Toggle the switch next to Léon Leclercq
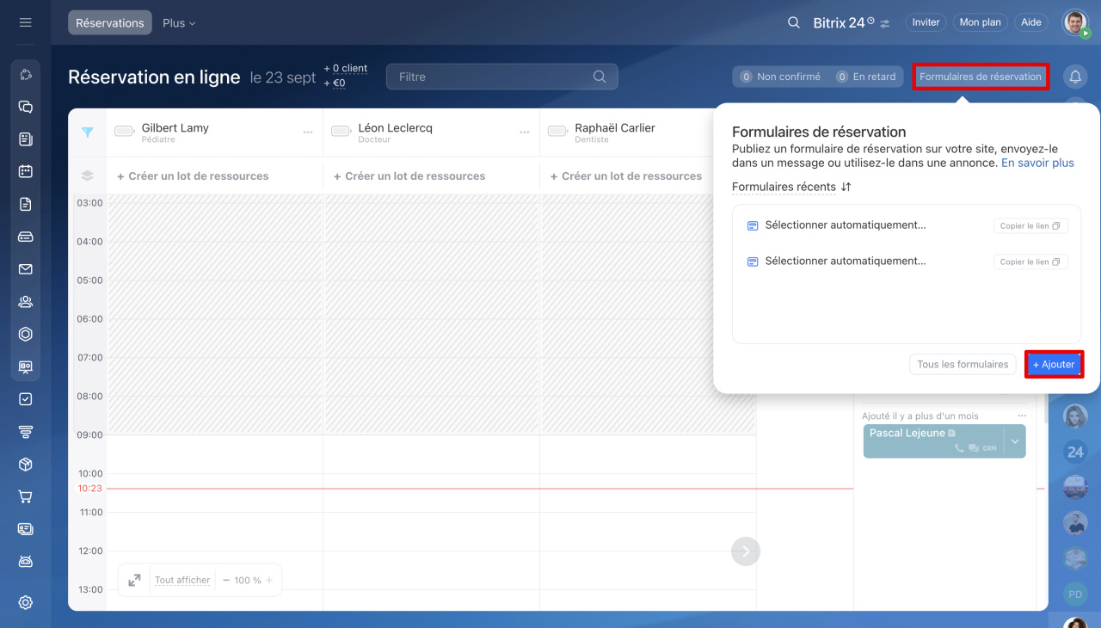The height and width of the screenshot is (628, 1101). tap(341, 132)
